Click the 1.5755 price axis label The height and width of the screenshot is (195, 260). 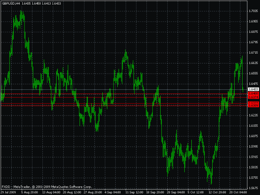[x=253, y=178]
